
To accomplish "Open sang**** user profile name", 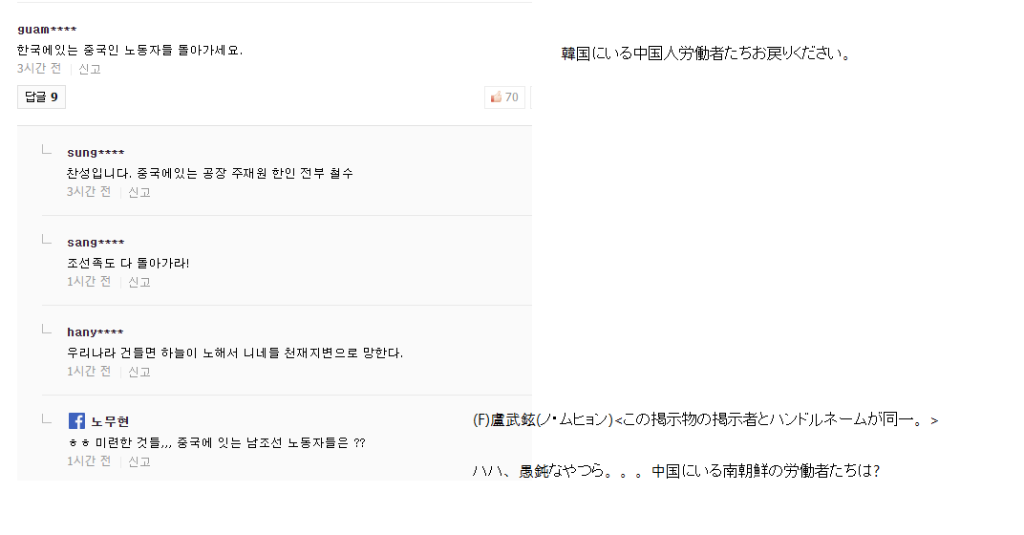I will coord(96,243).
